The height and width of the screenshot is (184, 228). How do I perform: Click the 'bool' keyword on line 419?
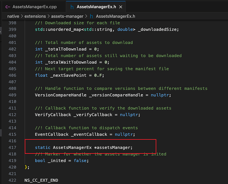(40, 161)
